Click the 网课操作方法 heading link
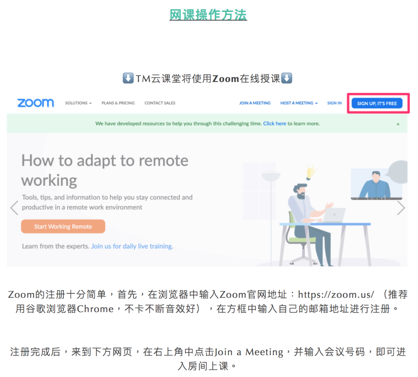The width and height of the screenshot is (418, 377). [x=208, y=15]
